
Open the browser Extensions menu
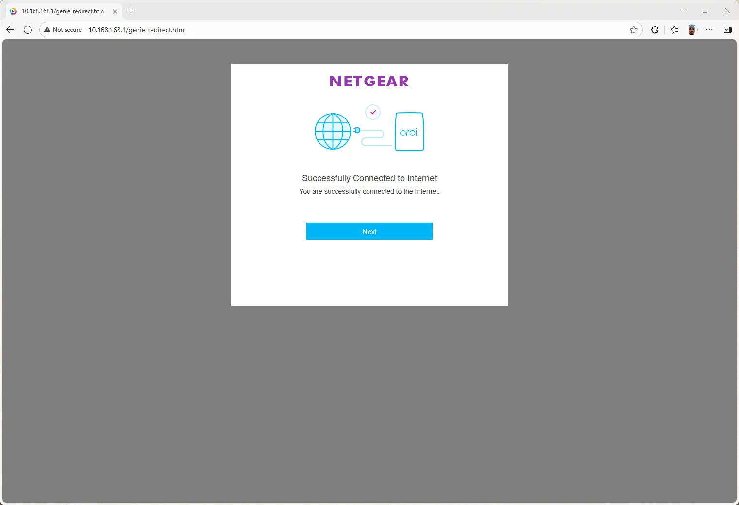pos(655,30)
